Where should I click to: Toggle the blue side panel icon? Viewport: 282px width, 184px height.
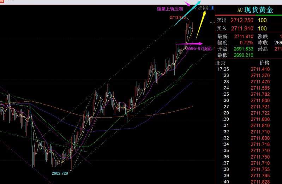pyautogui.click(x=211, y=8)
